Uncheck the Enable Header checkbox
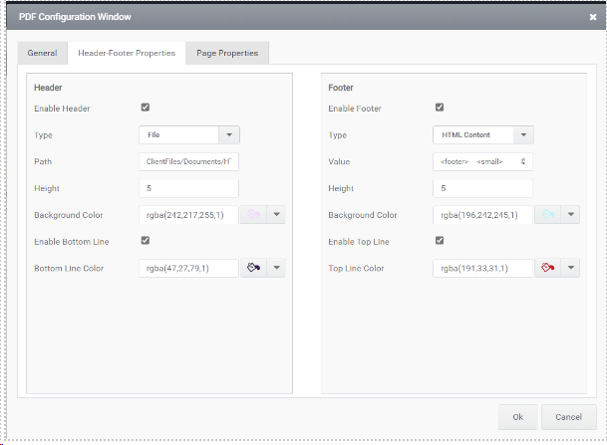The width and height of the screenshot is (607, 445). (x=146, y=108)
